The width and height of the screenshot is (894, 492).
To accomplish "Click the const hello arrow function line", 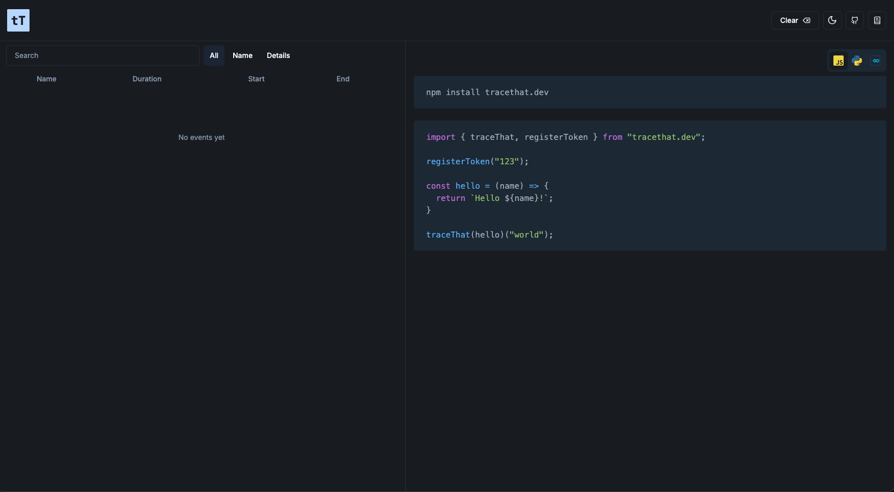I will 487,186.
